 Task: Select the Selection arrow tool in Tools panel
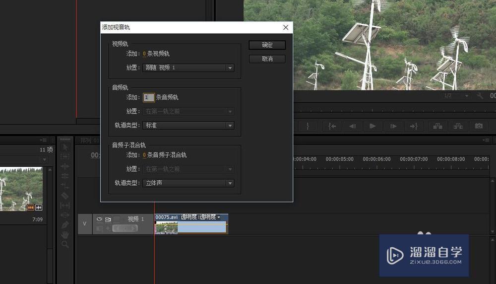point(65,147)
